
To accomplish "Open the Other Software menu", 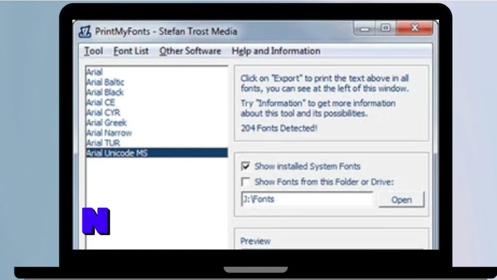I will coord(190,51).
